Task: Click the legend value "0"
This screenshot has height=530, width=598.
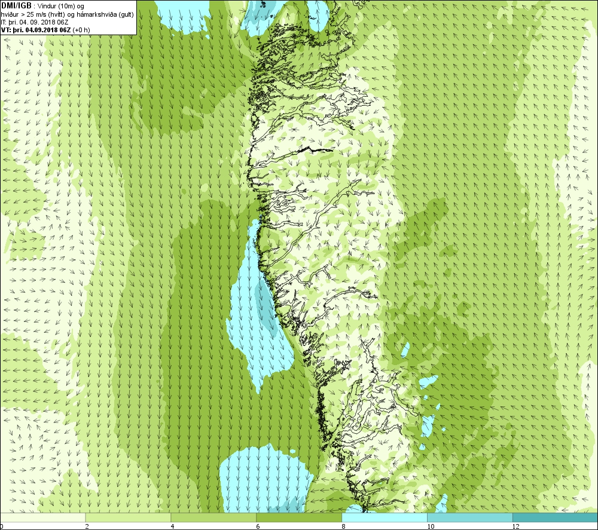Action: pyautogui.click(x=2, y=526)
